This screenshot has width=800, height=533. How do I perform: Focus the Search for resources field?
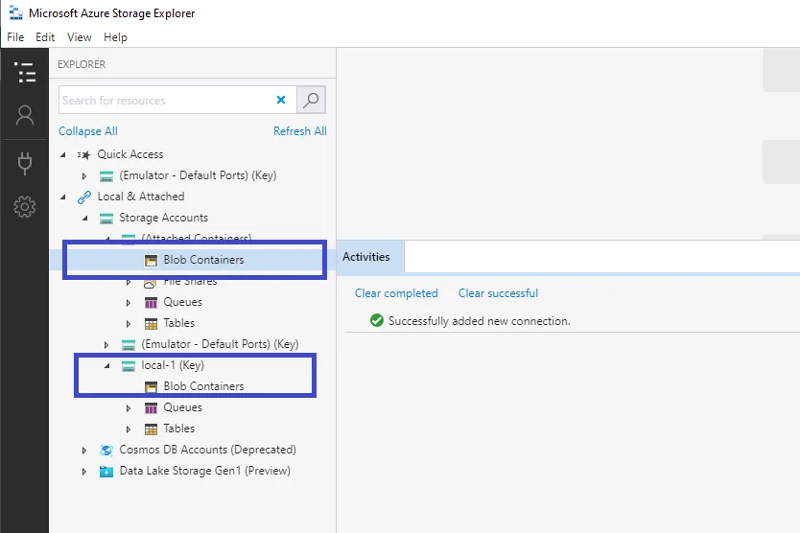tap(163, 100)
